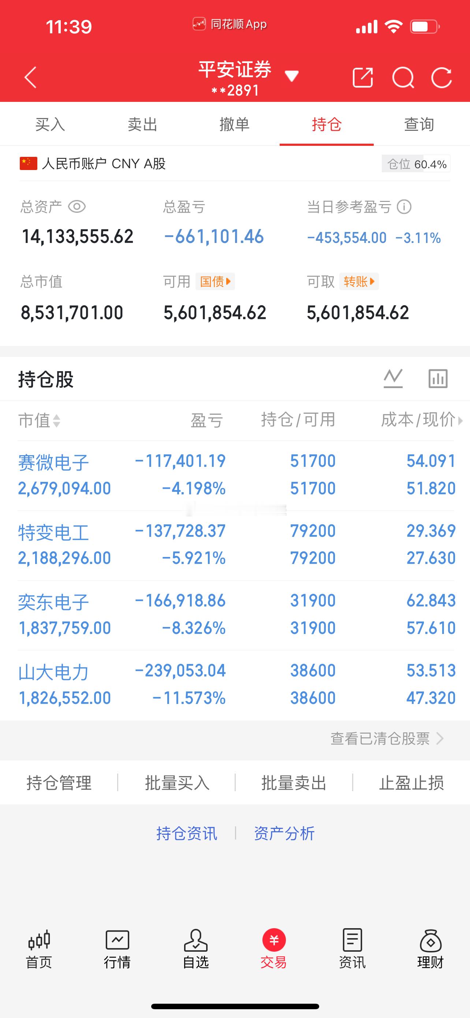Tap the home indicator bar

coord(235,1006)
